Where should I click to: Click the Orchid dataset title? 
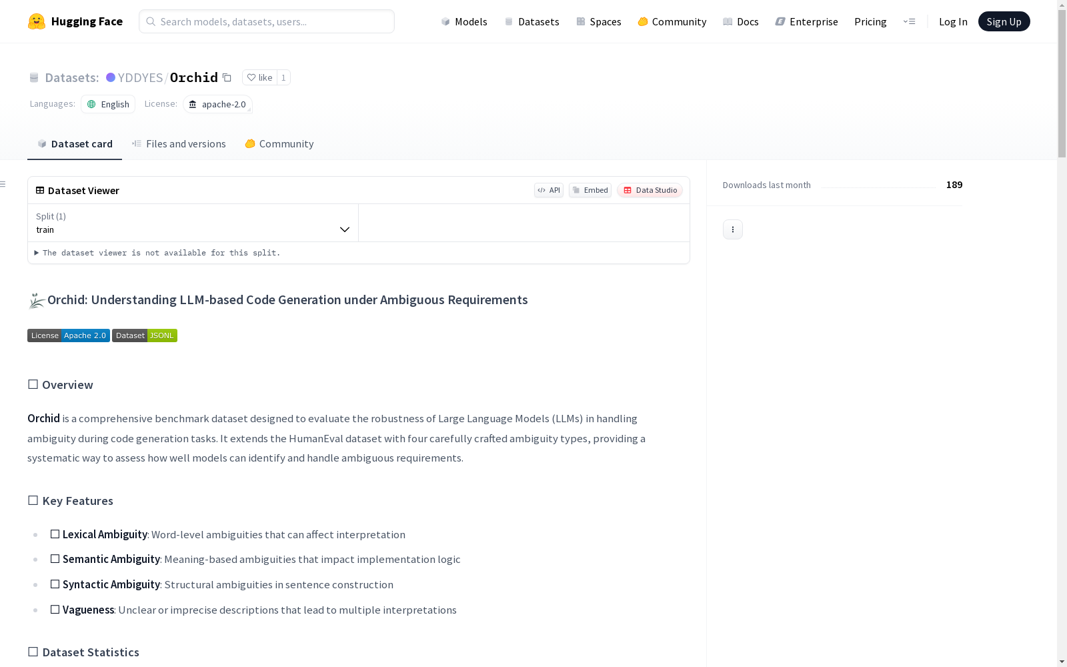[x=194, y=77]
